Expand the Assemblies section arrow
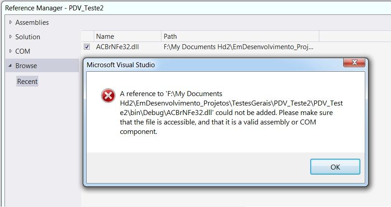Screen dimensions: 391x207 coord(10,22)
